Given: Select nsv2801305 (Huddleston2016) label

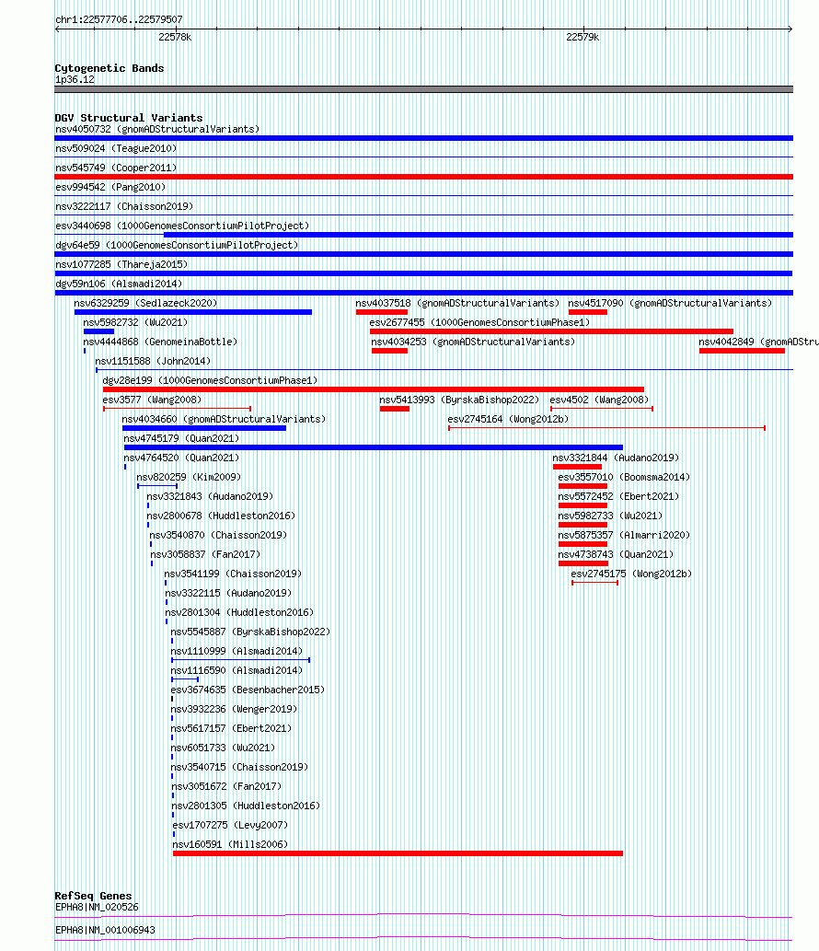Looking at the screenshot, I should pos(246,807).
